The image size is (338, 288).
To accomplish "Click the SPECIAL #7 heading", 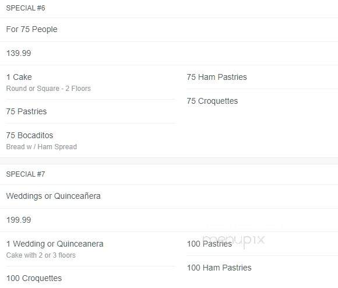I will coord(26,174).
